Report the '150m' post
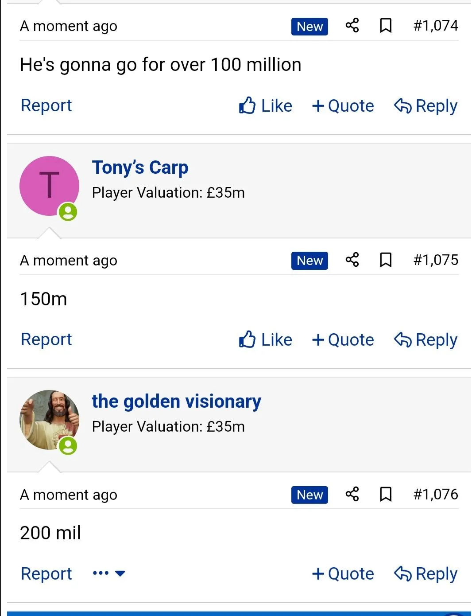Viewport: 472px width, 616px height. 46,339
